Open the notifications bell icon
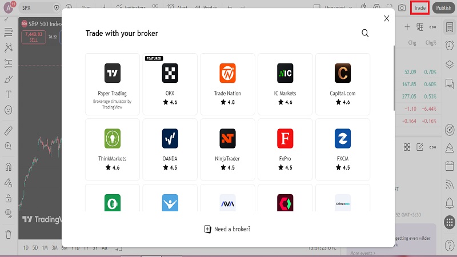This screenshot has width=457, height=257. point(450,203)
